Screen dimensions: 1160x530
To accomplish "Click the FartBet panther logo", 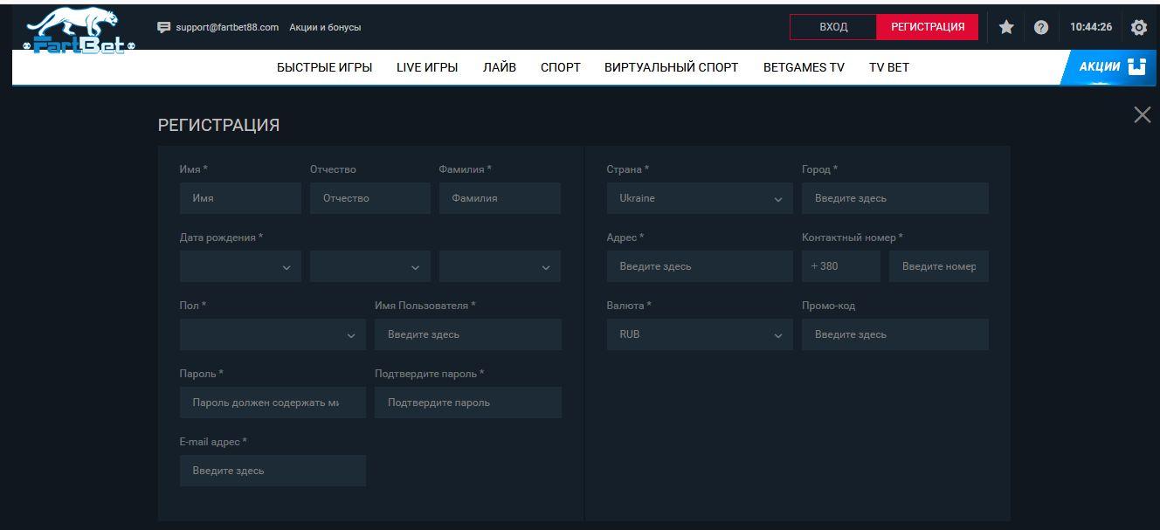I will coord(79,31).
